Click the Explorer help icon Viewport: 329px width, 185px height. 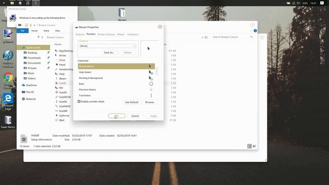coord(255,31)
